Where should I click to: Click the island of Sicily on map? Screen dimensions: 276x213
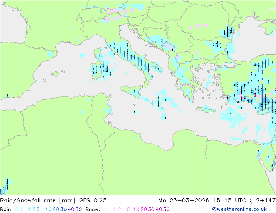131,90
